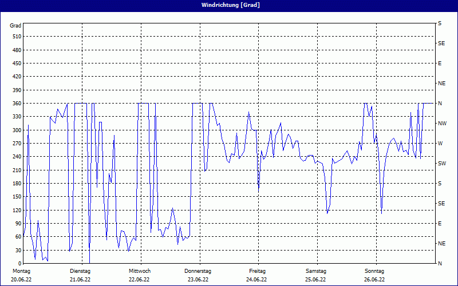
Task: Select the Dienstag day label
Action: 80,271
